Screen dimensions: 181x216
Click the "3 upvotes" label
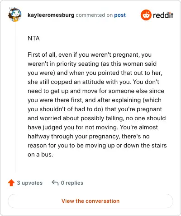pyautogui.click(x=30, y=183)
